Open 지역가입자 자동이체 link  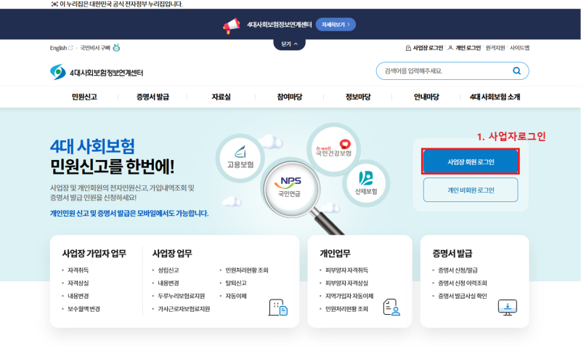tap(349, 296)
